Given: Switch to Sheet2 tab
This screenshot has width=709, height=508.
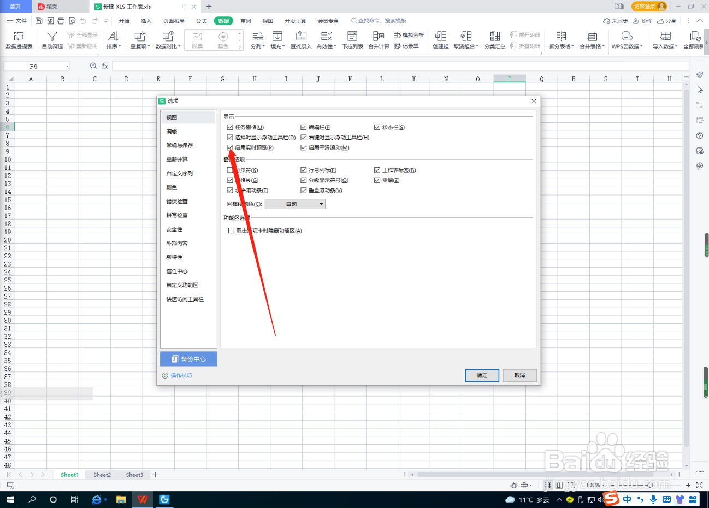Looking at the screenshot, I should tap(102, 475).
